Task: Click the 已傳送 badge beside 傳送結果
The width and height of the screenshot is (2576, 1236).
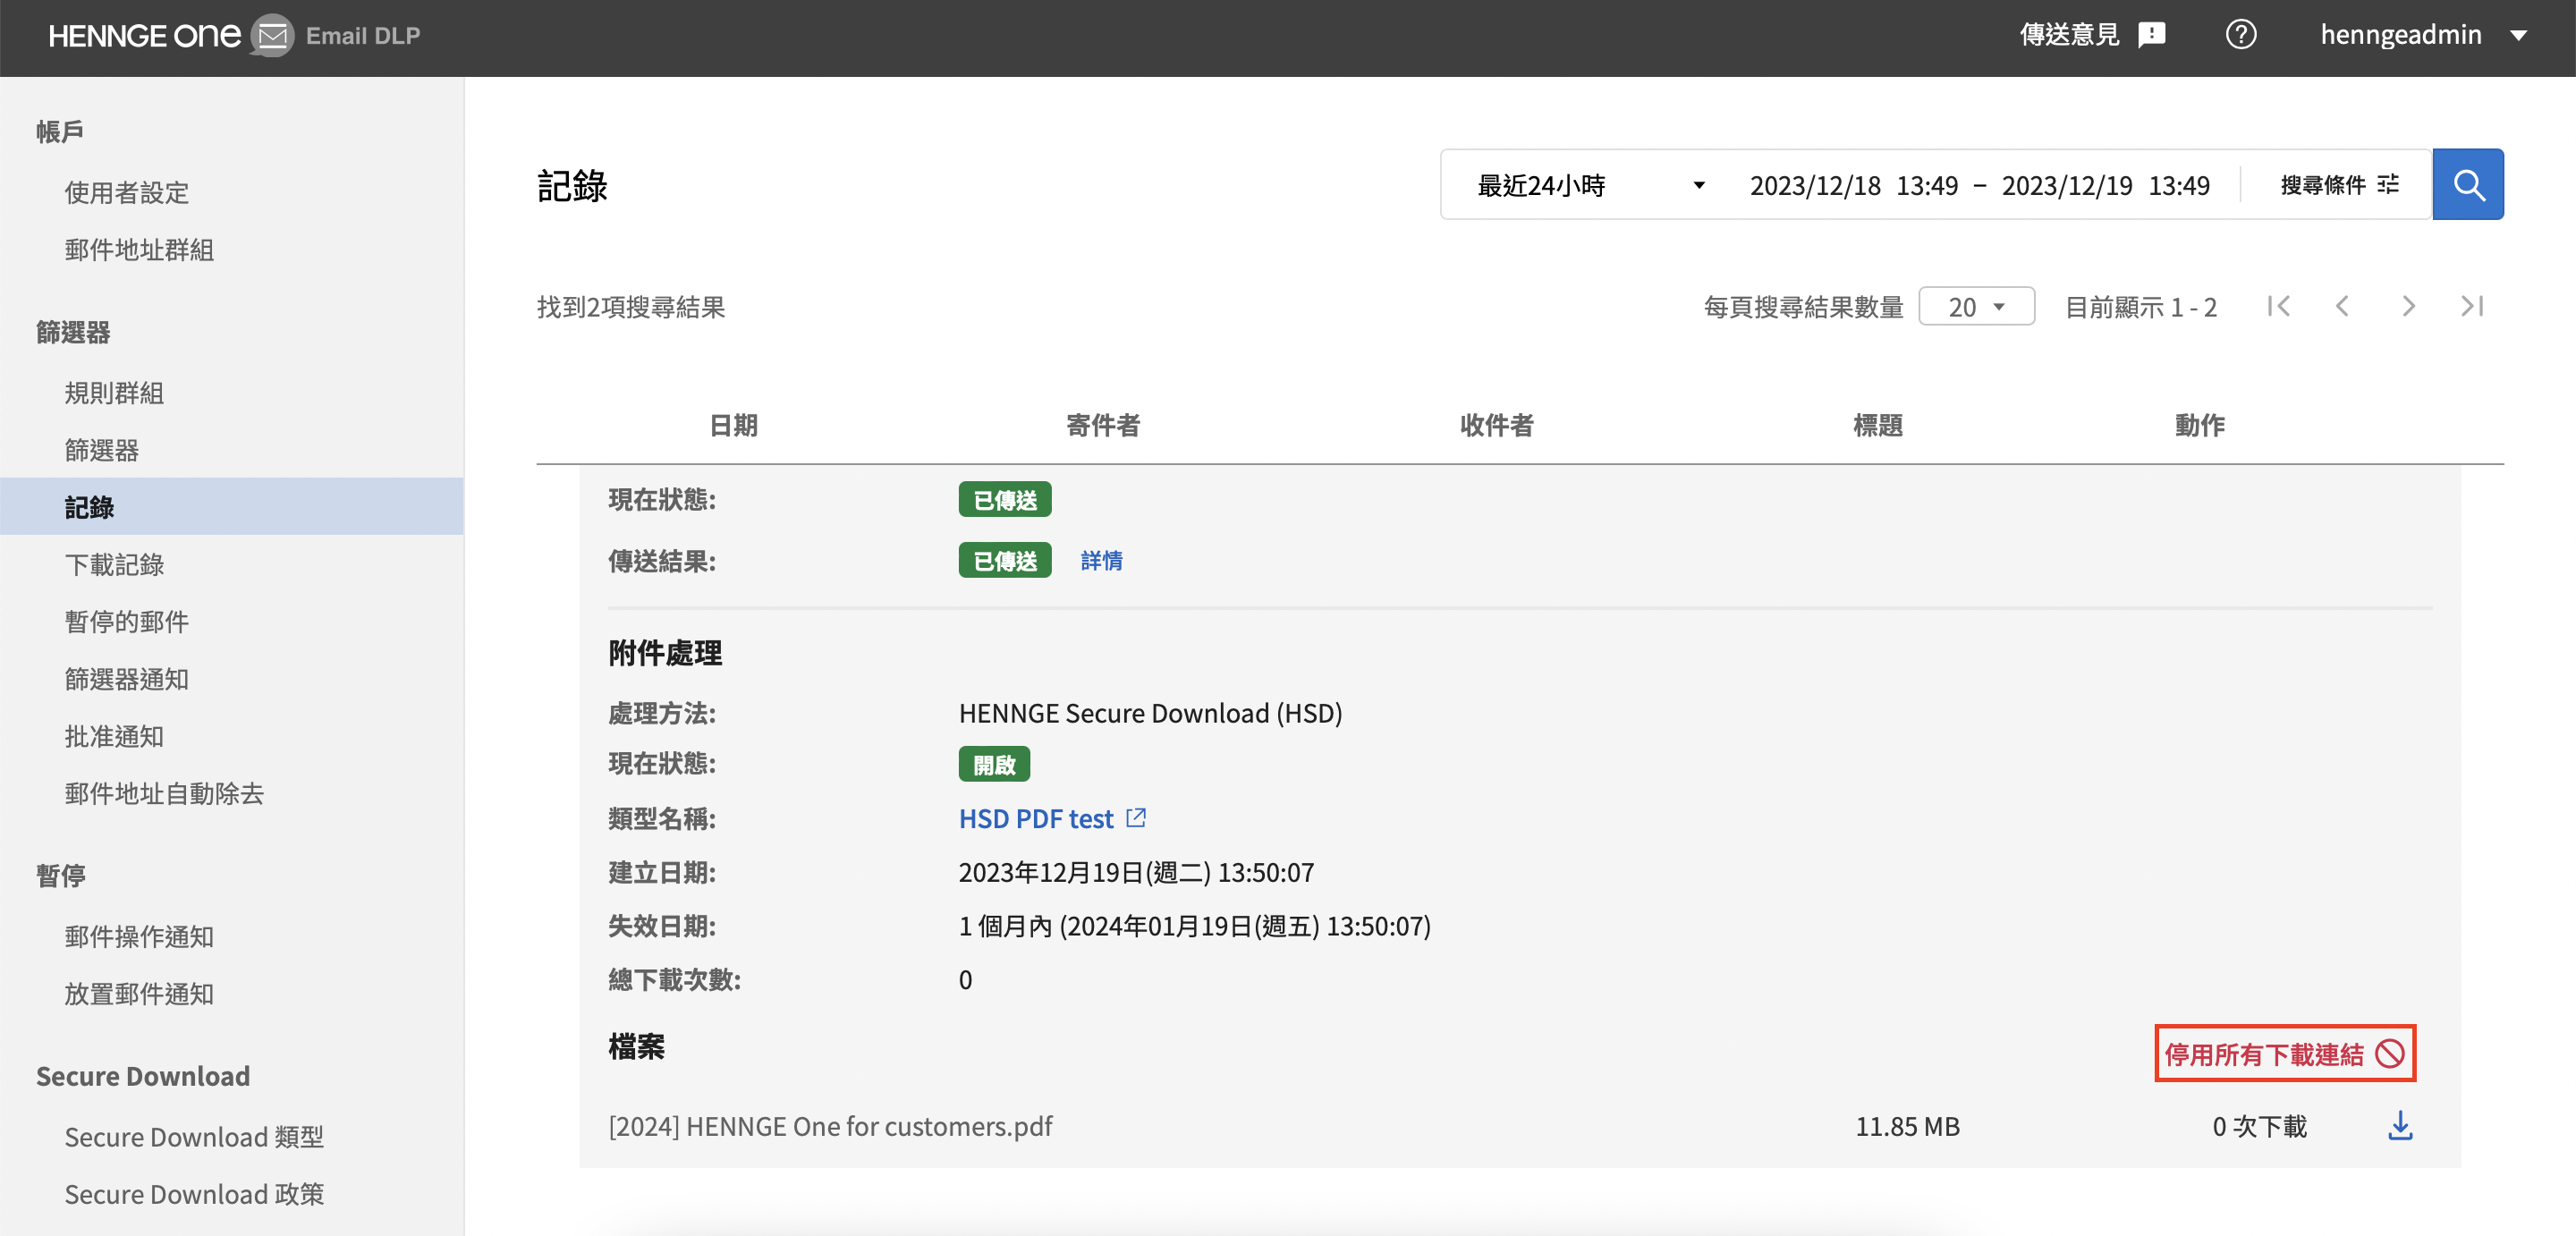Action: coord(1004,561)
